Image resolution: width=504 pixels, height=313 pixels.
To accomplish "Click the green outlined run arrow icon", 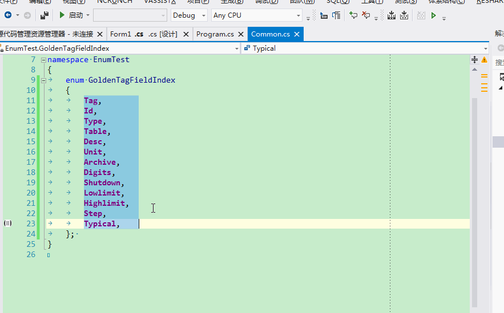I will pos(434,15).
